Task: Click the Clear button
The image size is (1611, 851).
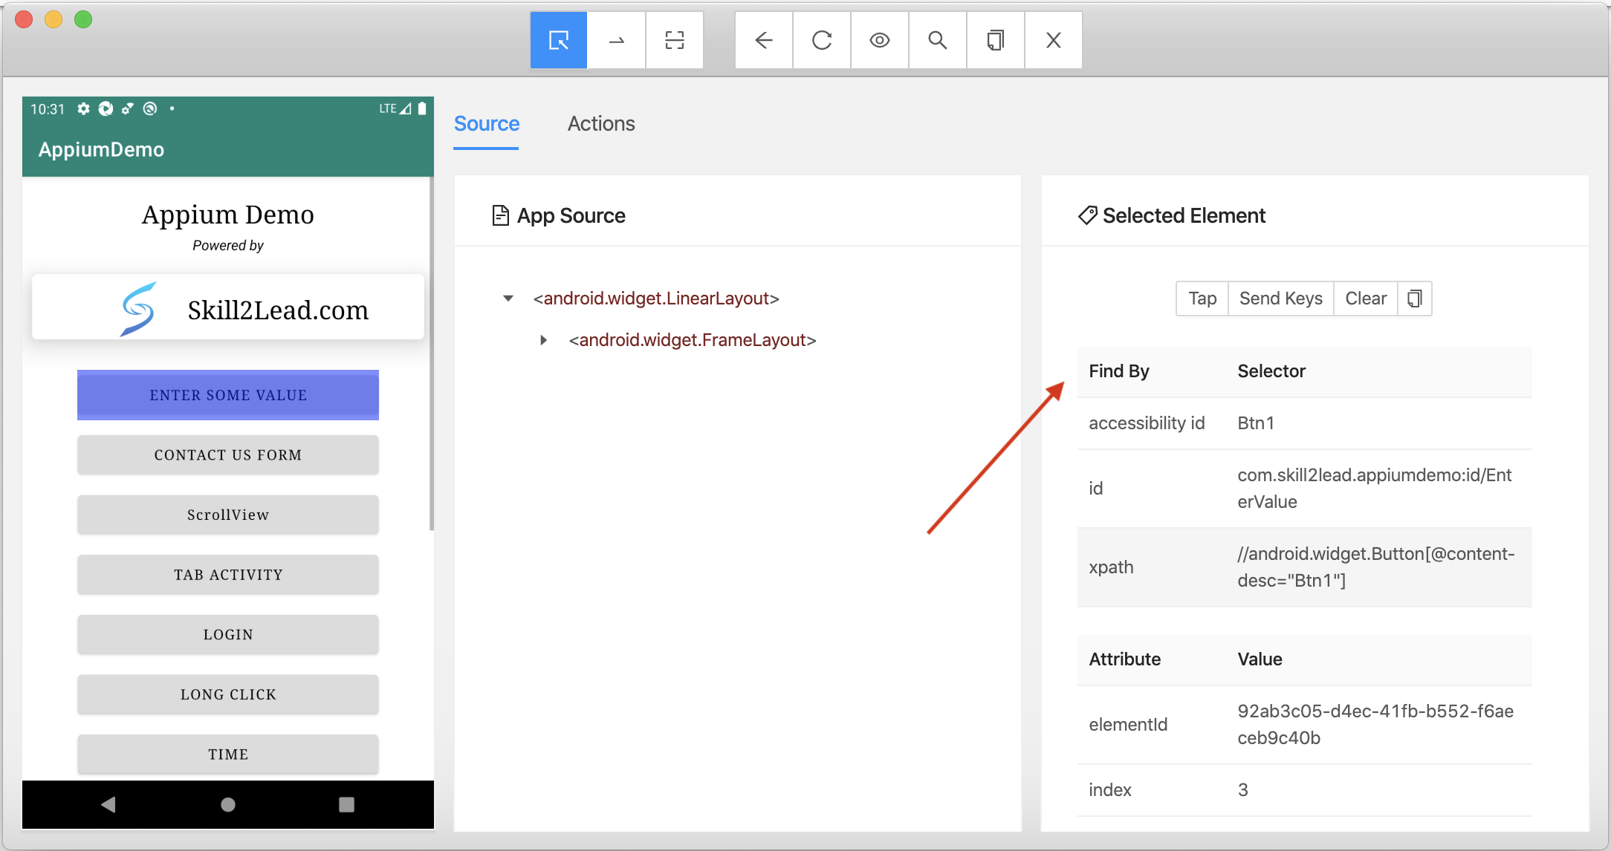Action: tap(1365, 299)
